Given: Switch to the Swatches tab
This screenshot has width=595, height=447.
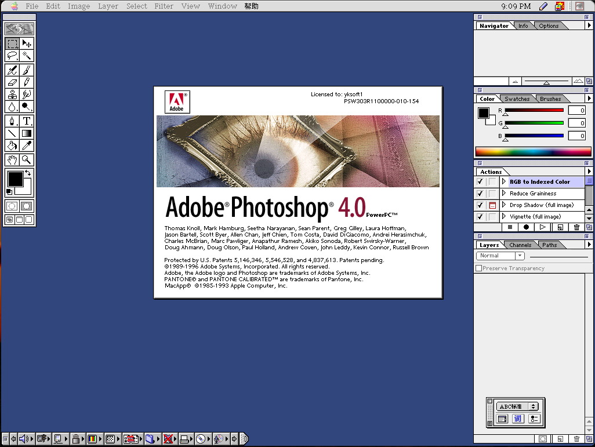Looking at the screenshot, I should [517, 99].
